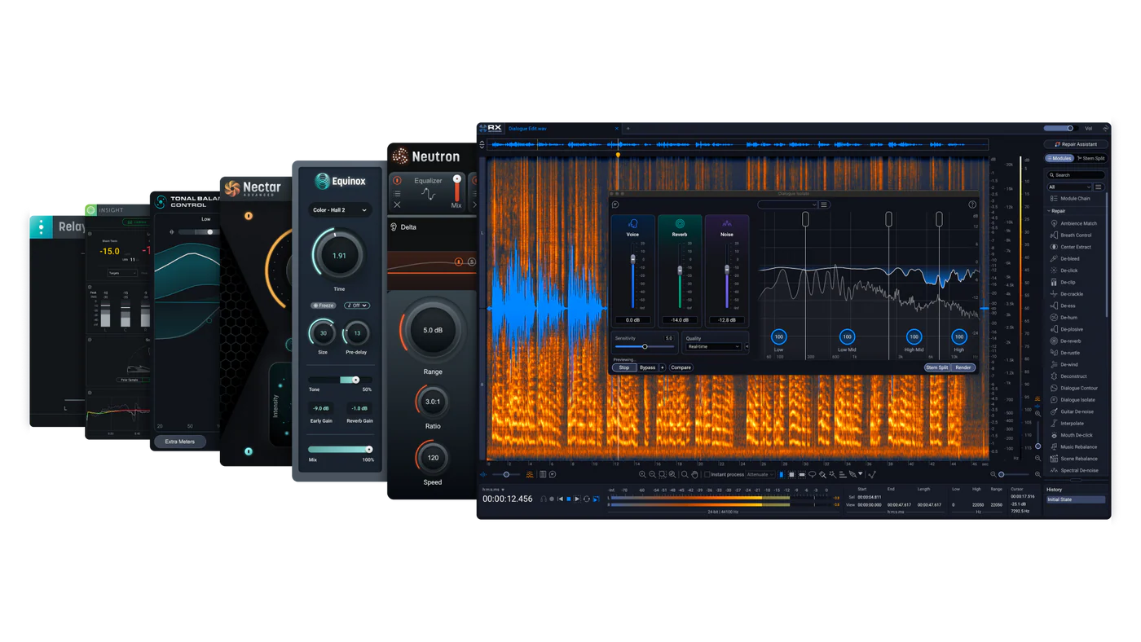Open the Equinox Color - Hall 2 preset dropdown

[340, 210]
